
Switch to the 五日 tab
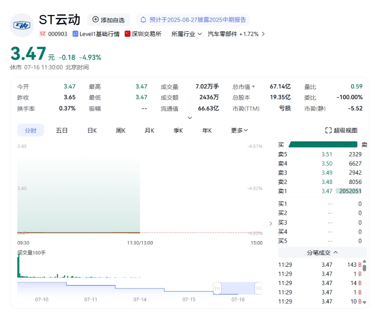tap(61, 131)
